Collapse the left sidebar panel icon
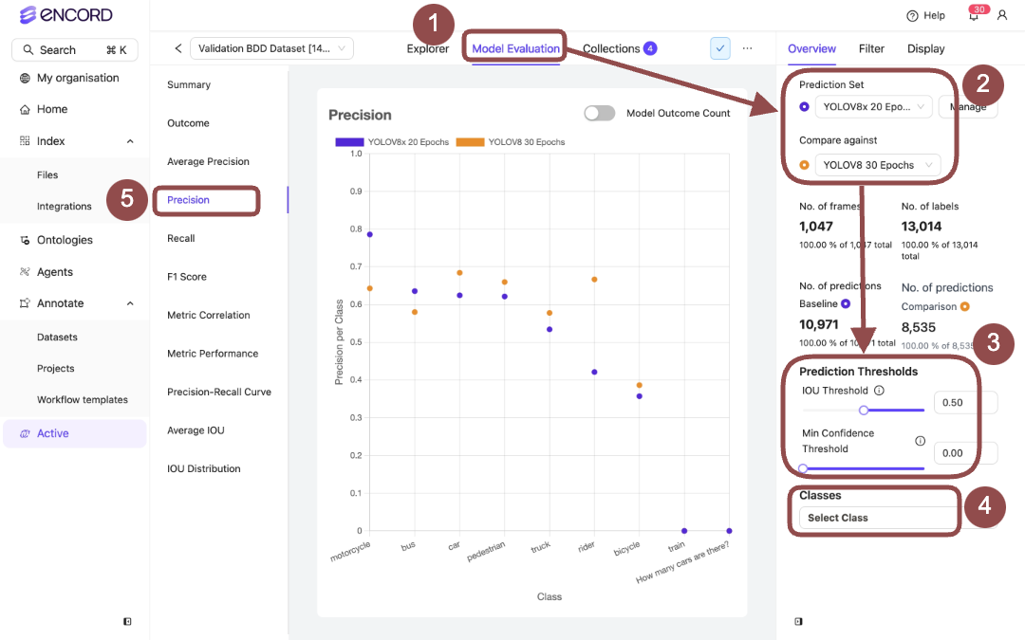Viewport: 1025px width, 640px height. click(x=127, y=622)
